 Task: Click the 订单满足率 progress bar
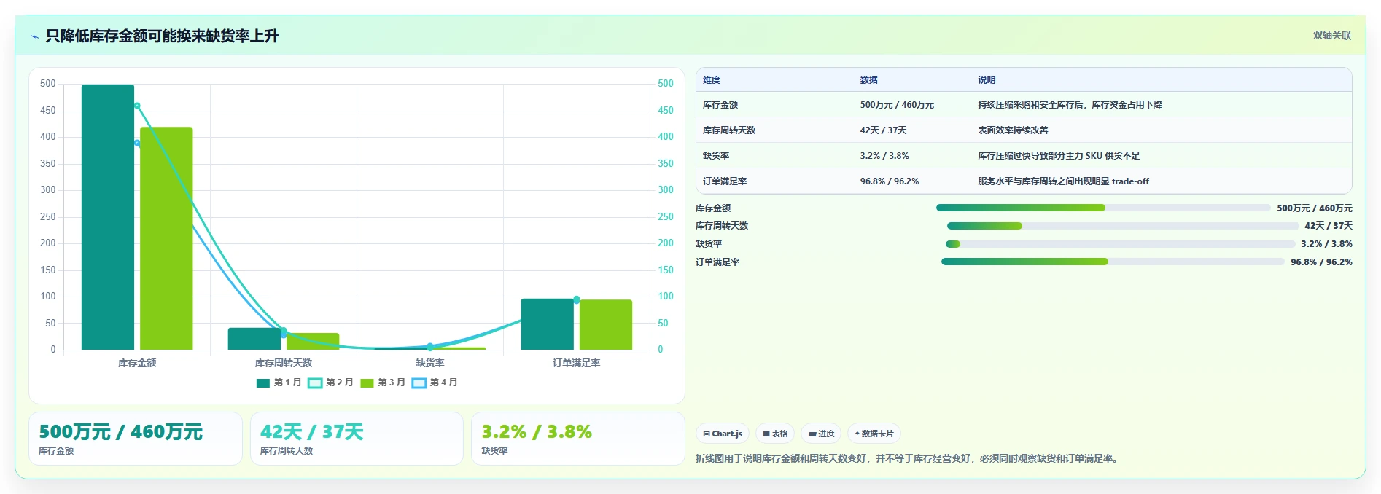pos(1113,262)
